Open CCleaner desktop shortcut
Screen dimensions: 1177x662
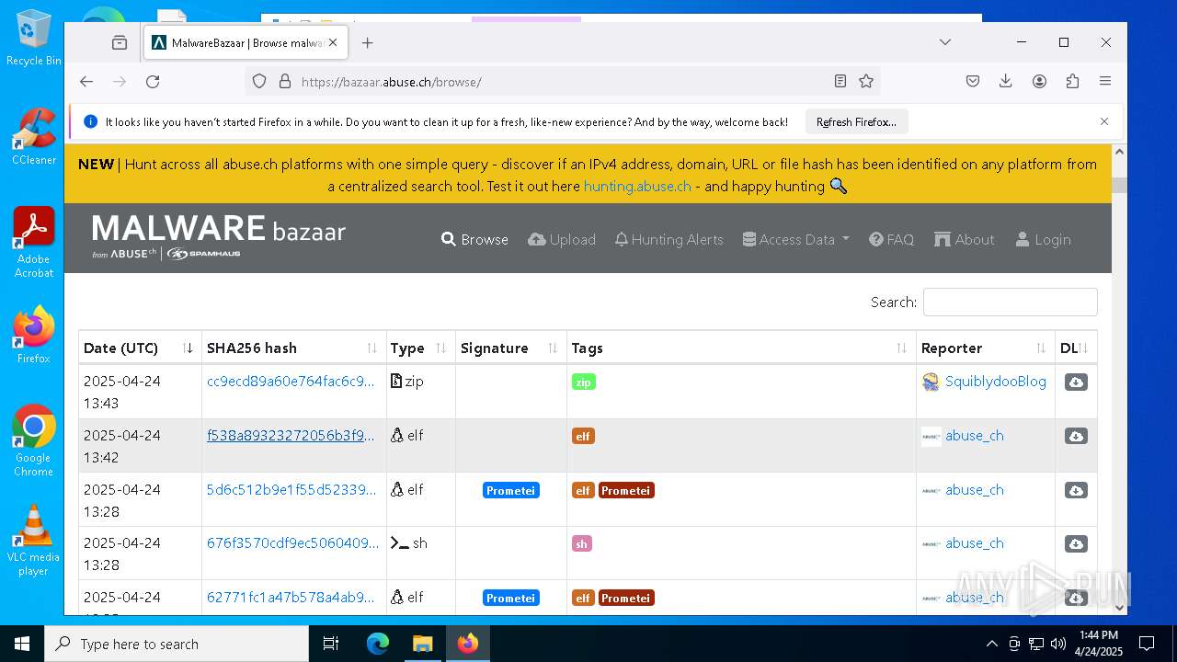click(34, 136)
